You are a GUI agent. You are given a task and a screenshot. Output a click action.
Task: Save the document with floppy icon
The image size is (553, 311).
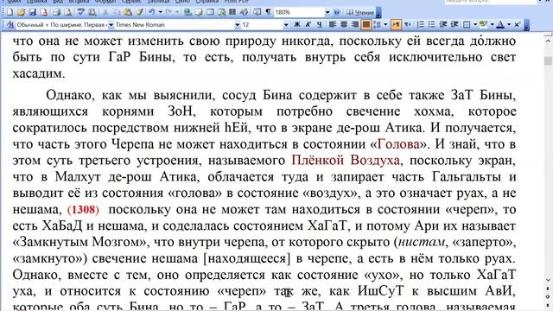click(33, 12)
